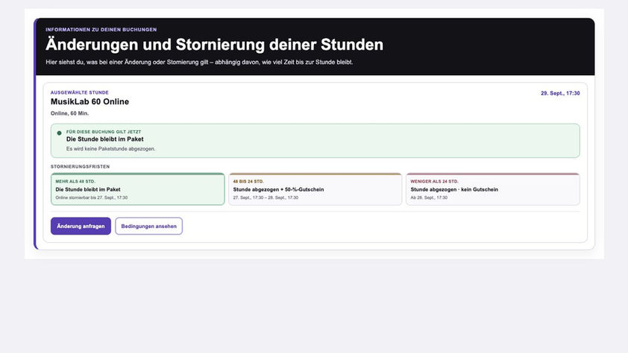Click the date range 27. Sept., 17:30 – 28. Sept., 17:30
628x353 pixels.
[266, 197]
